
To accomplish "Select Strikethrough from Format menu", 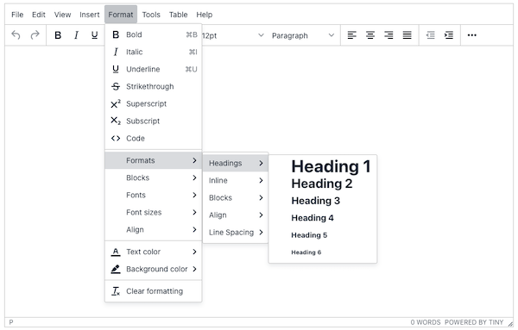I will click(x=154, y=86).
